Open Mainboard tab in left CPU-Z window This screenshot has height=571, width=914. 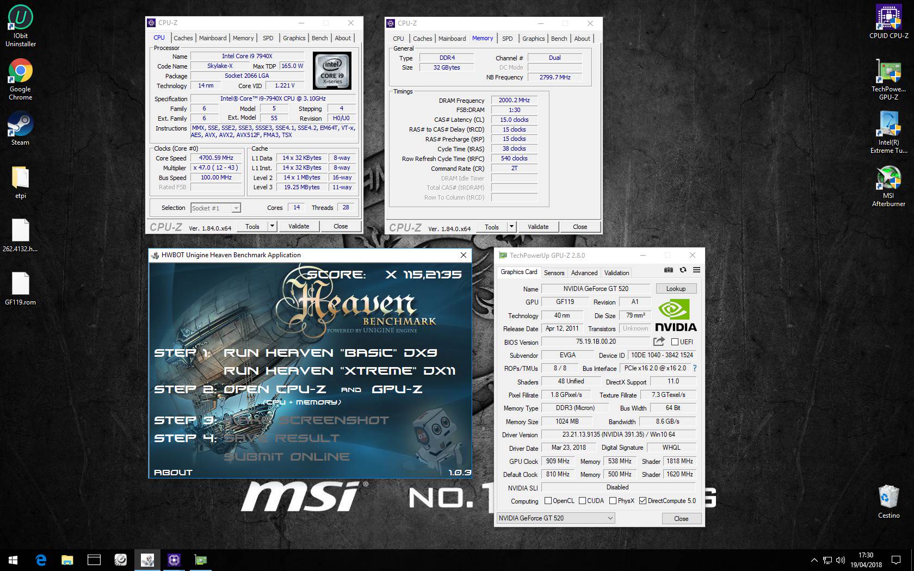[x=213, y=38]
